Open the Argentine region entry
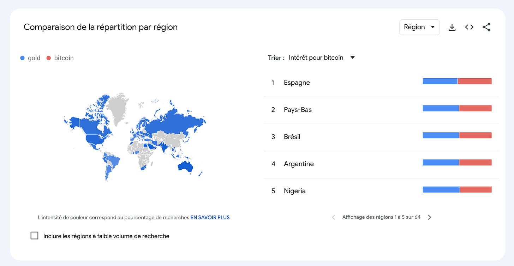 click(x=299, y=164)
